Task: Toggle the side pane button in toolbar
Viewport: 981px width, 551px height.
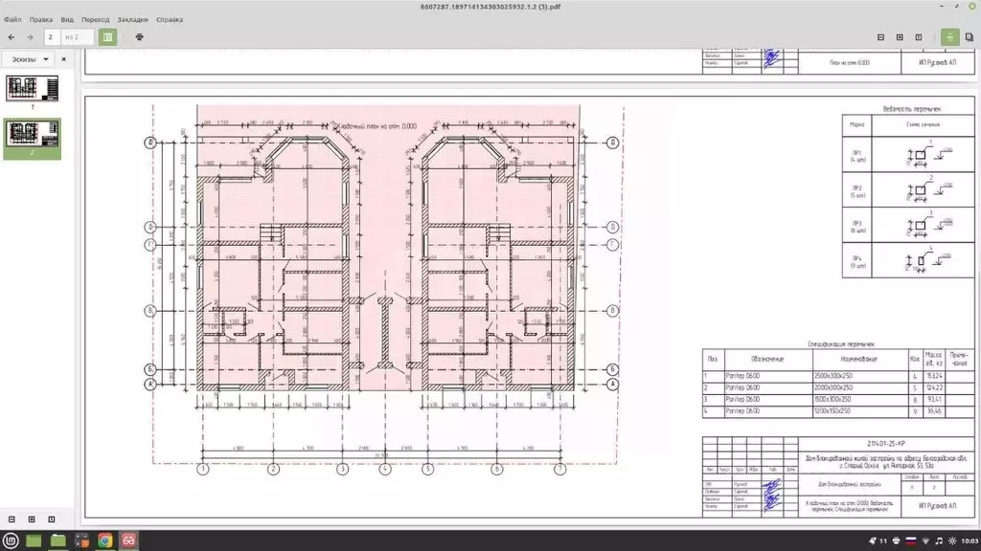Action: coord(107,37)
